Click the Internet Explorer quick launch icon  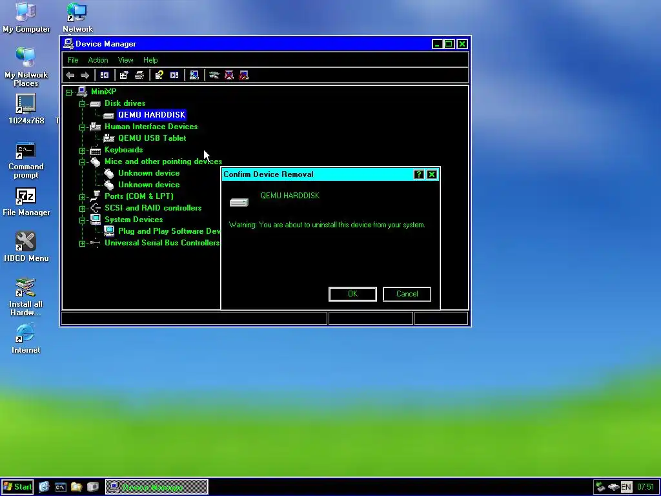click(x=44, y=487)
